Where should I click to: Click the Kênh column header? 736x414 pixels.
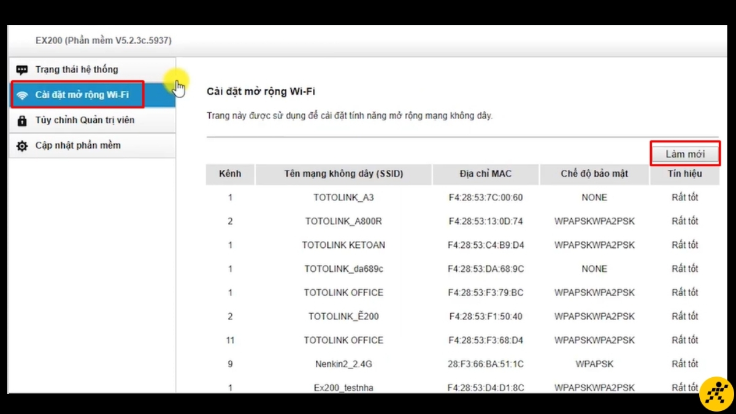pyautogui.click(x=230, y=174)
